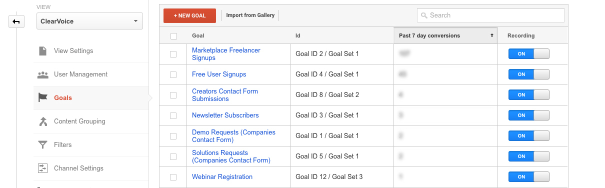Select the Goals flag icon
This screenshot has width=605, height=188.
click(43, 97)
